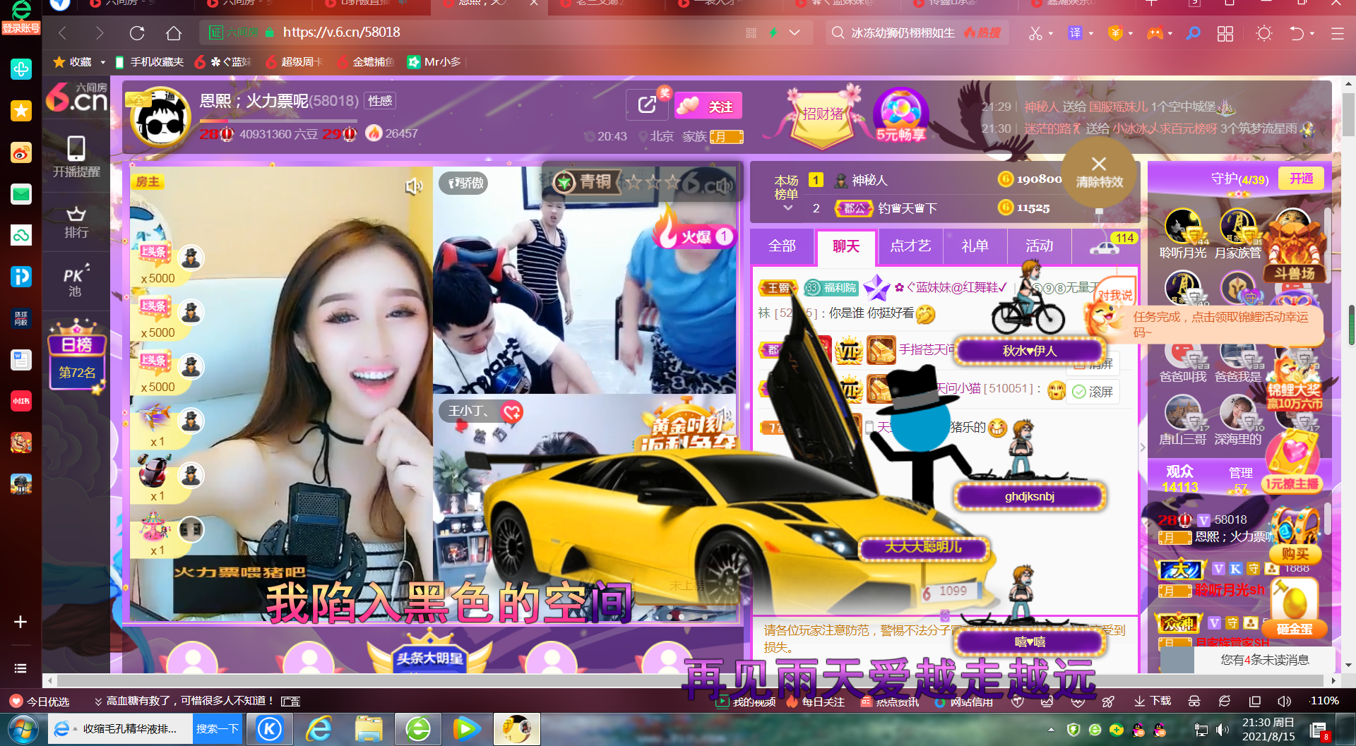Image resolution: width=1356 pixels, height=746 pixels.
Task: Switch to the 全部 chat tab
Action: (x=782, y=246)
